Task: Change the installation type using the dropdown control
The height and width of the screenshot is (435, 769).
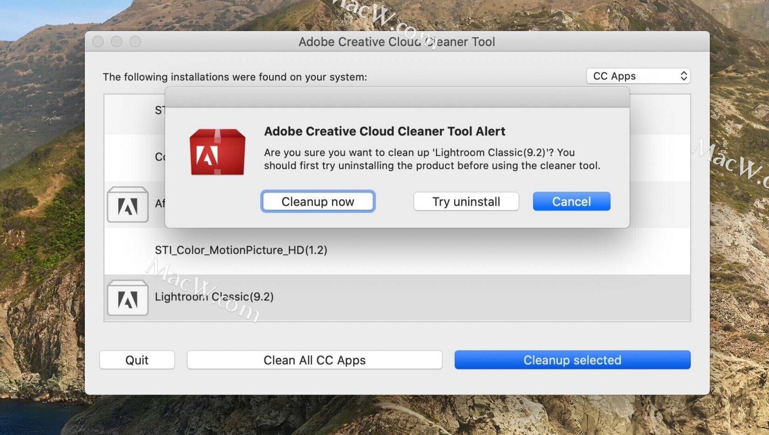Action: pyautogui.click(x=638, y=76)
